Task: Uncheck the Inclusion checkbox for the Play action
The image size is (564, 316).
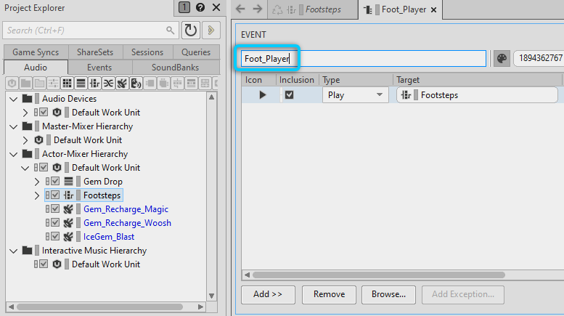Action: click(x=289, y=94)
